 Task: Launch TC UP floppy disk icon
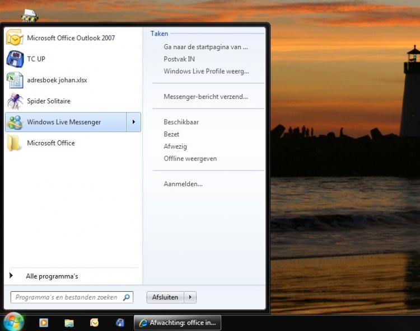click(15, 59)
